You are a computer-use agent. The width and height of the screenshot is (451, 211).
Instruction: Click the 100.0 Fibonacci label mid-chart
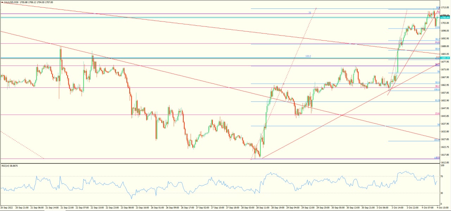click(x=308, y=56)
